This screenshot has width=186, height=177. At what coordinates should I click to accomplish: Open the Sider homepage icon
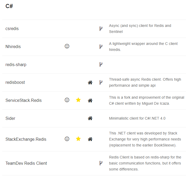point(90,118)
